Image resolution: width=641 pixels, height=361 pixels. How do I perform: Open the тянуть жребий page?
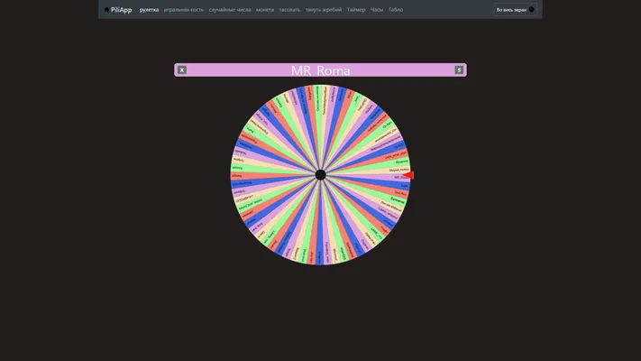point(324,10)
